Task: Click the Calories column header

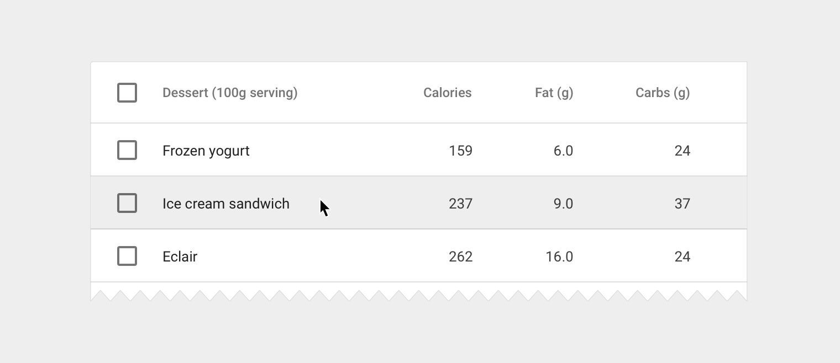Action: (447, 93)
